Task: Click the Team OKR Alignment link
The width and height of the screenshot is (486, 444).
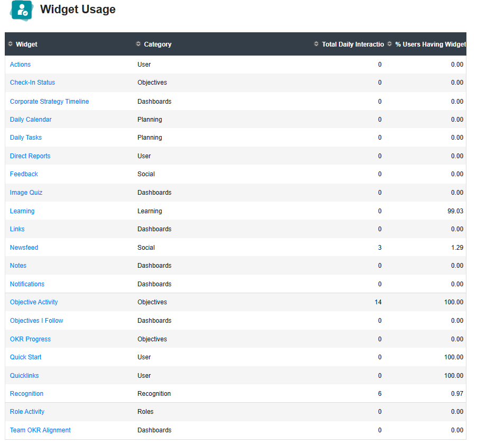Action: coord(40,430)
